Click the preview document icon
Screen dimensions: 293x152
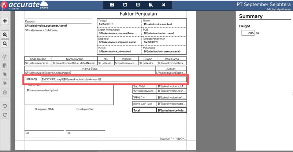tap(151, 5)
